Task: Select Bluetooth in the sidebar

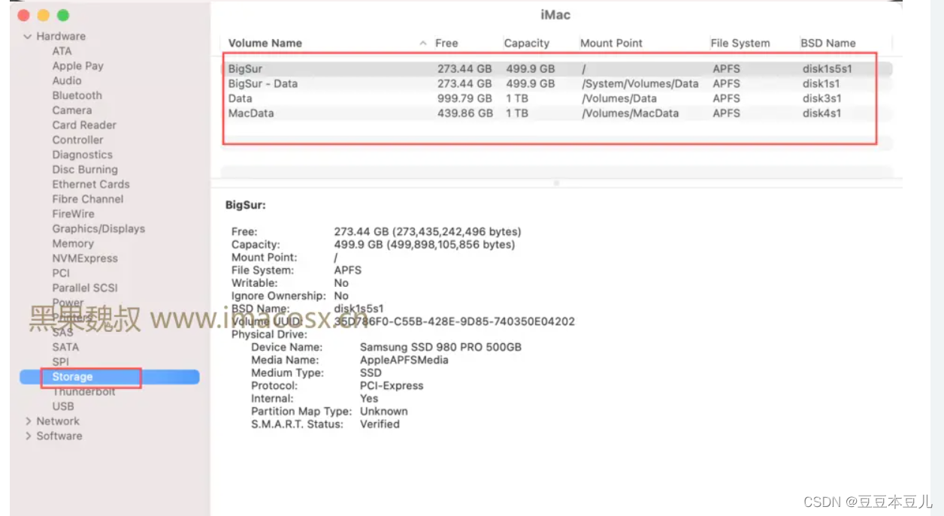Action: pyautogui.click(x=77, y=95)
